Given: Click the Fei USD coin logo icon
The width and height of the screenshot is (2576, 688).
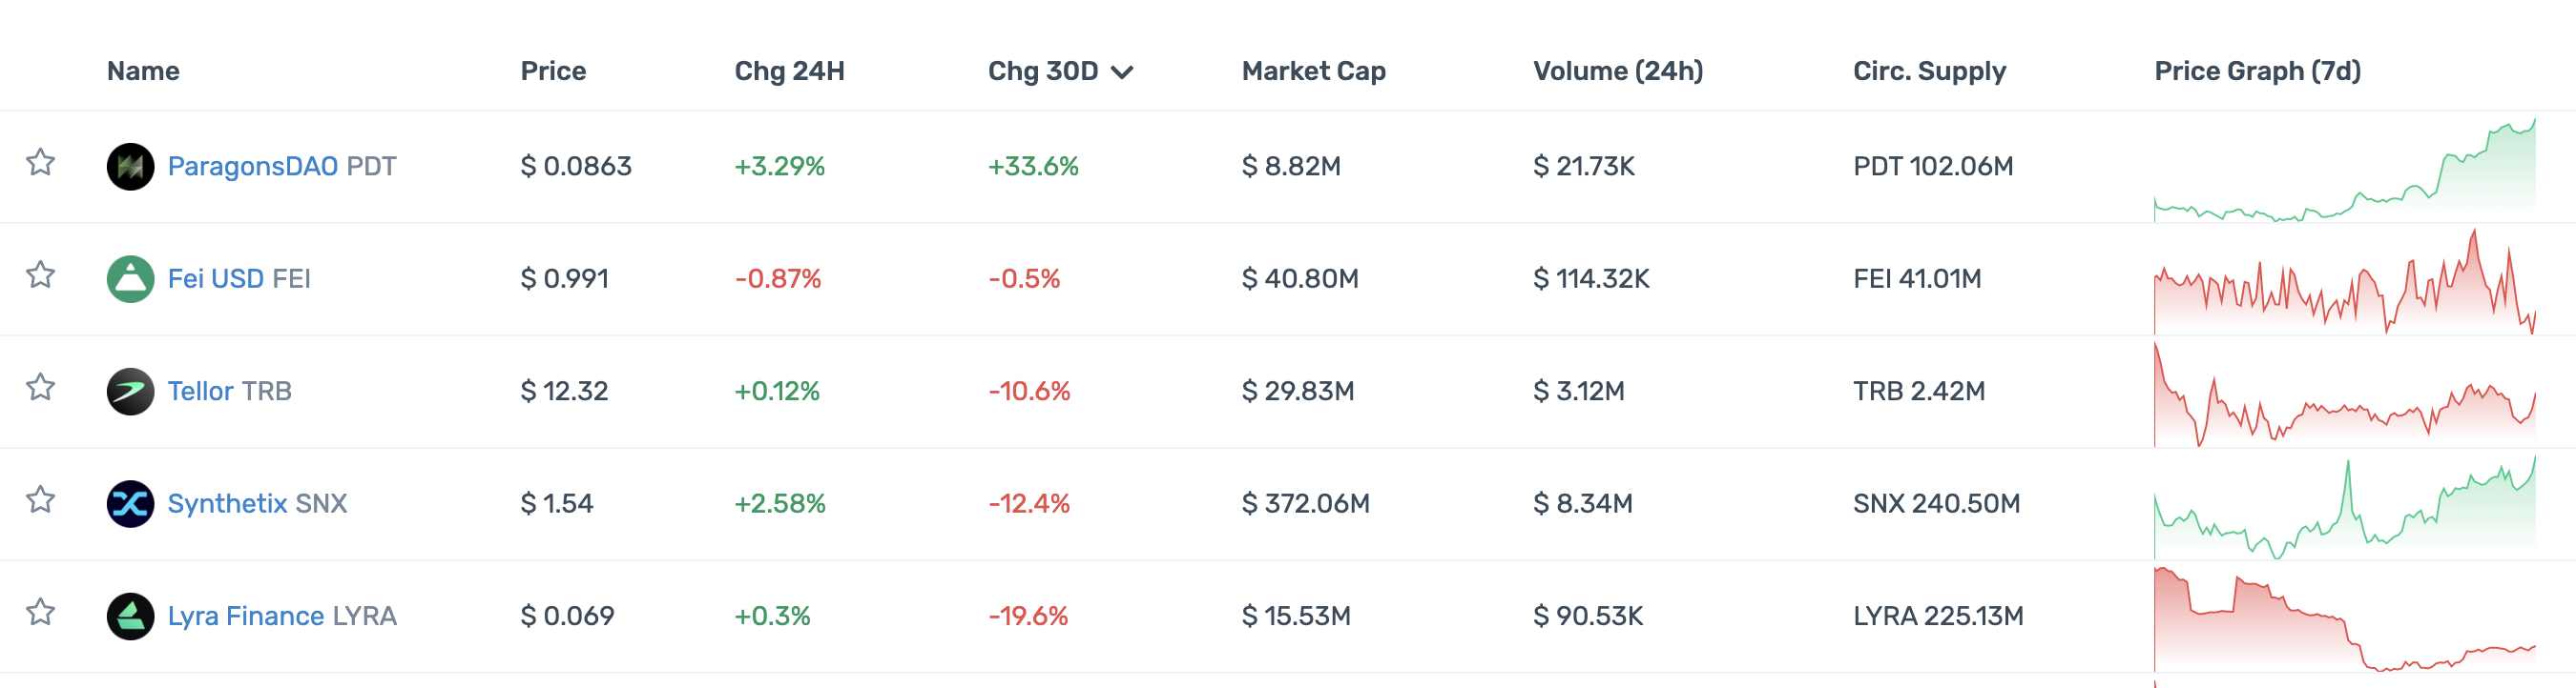Looking at the screenshot, I should coord(130,278).
